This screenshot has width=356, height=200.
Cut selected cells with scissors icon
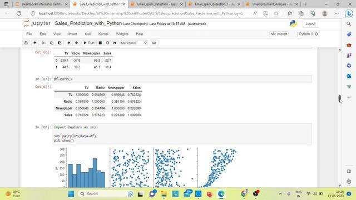pyautogui.click(x=43, y=43)
